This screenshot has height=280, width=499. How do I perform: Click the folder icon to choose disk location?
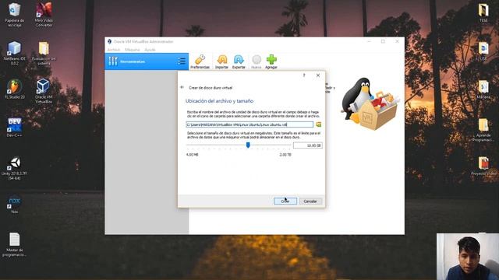coord(318,124)
